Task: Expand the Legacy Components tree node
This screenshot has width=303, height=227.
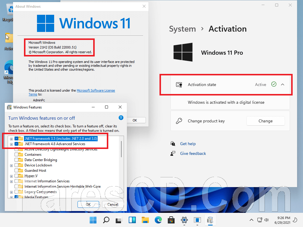Action: tap(12, 192)
